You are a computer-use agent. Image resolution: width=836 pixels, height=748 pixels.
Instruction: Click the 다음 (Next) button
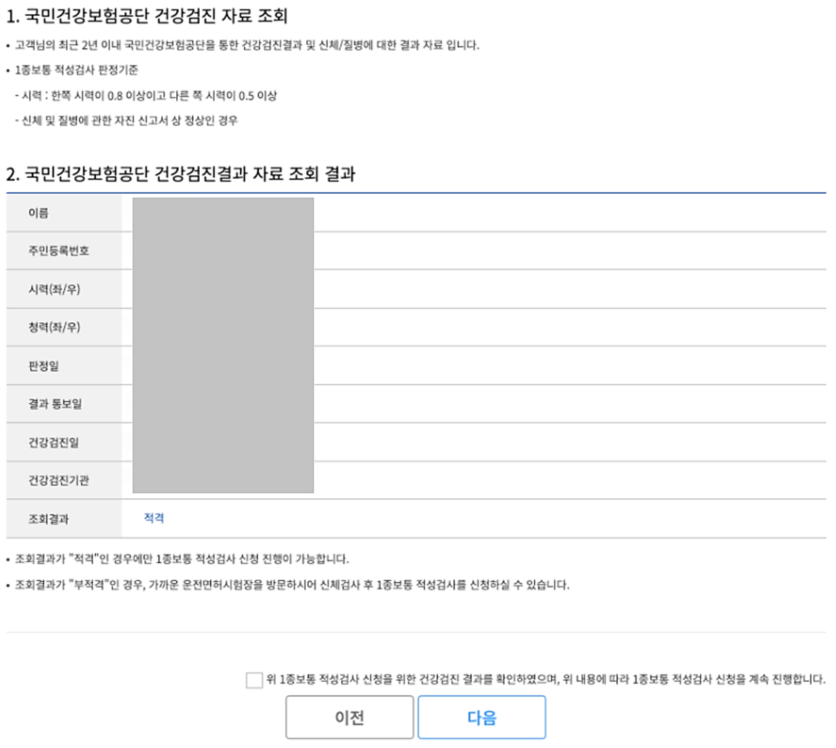coord(482,720)
